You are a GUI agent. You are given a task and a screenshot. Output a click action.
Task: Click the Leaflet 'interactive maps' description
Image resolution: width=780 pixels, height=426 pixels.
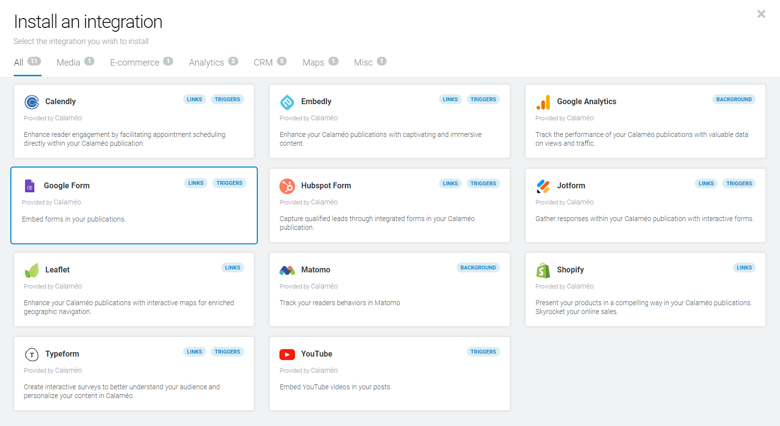(129, 307)
